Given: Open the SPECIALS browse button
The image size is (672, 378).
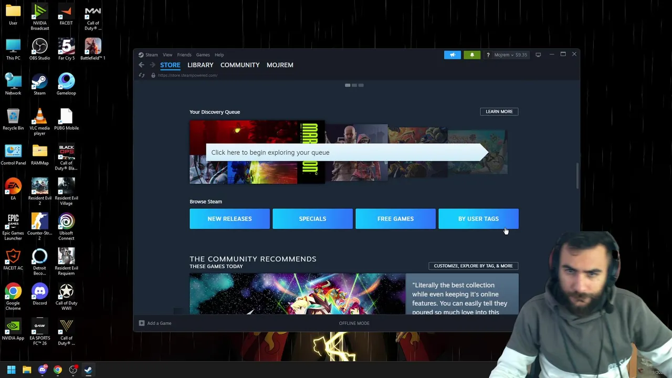Looking at the screenshot, I should coord(312,219).
